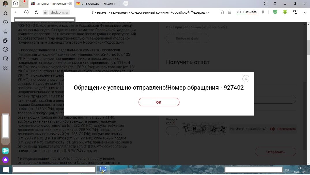The height and width of the screenshot is (175, 310).
Task: Open a new tab with plus button
Action: (126, 3)
